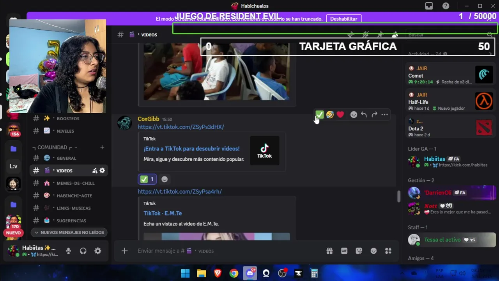
Task: Collapse the COMUNIDAD category
Action: [55, 147]
